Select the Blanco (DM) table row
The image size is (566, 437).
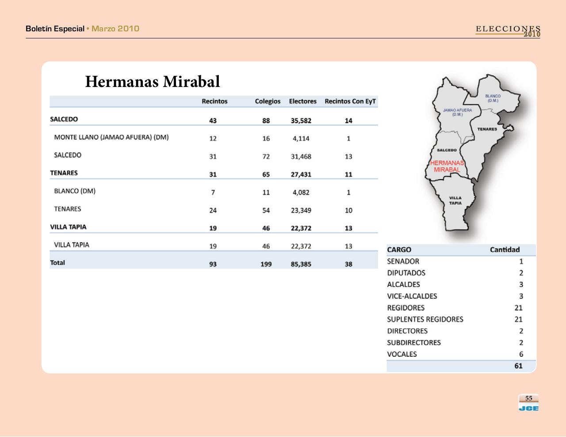point(75,191)
